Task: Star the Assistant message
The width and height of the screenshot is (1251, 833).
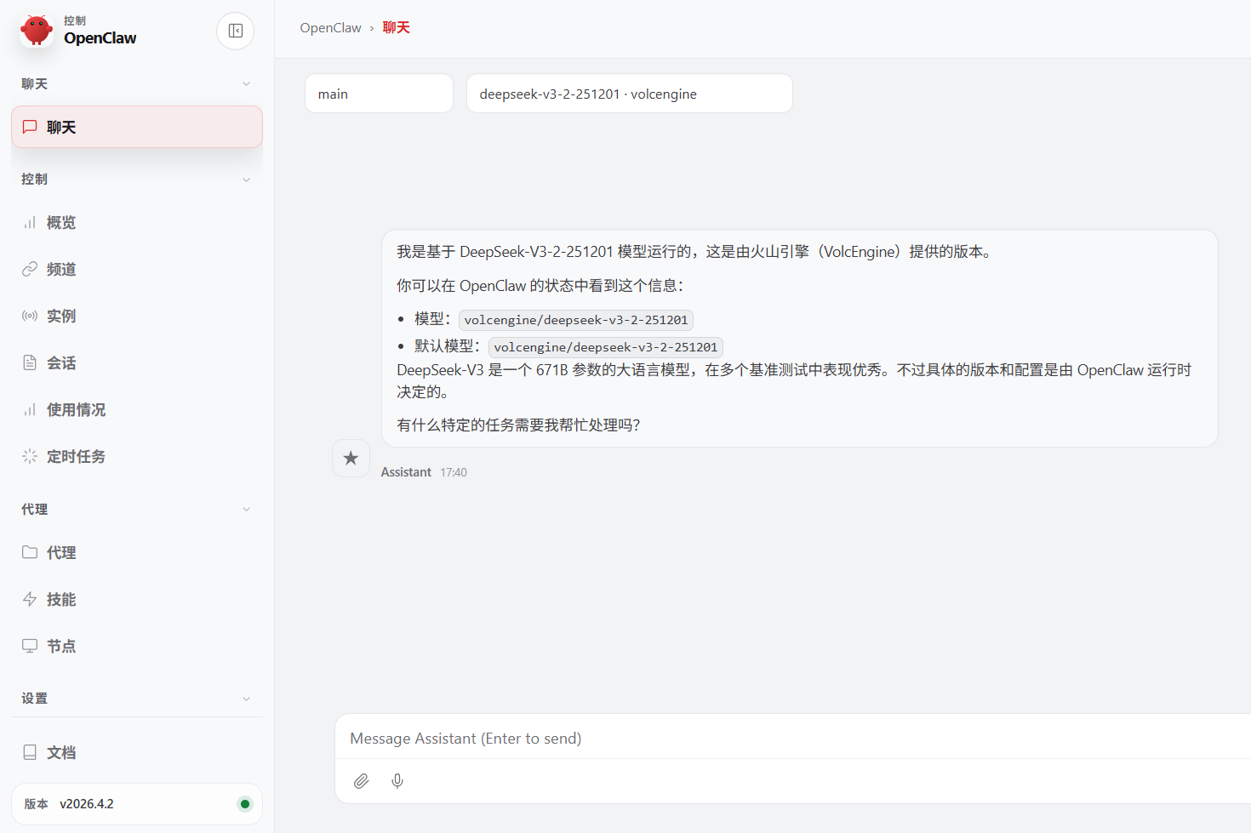Action: pyautogui.click(x=351, y=458)
